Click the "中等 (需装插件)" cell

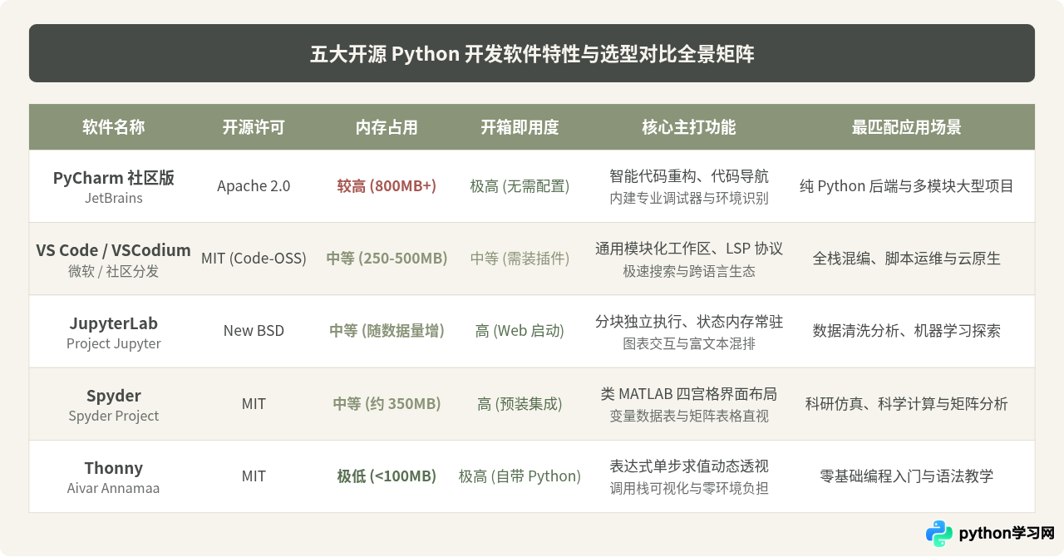(x=520, y=259)
